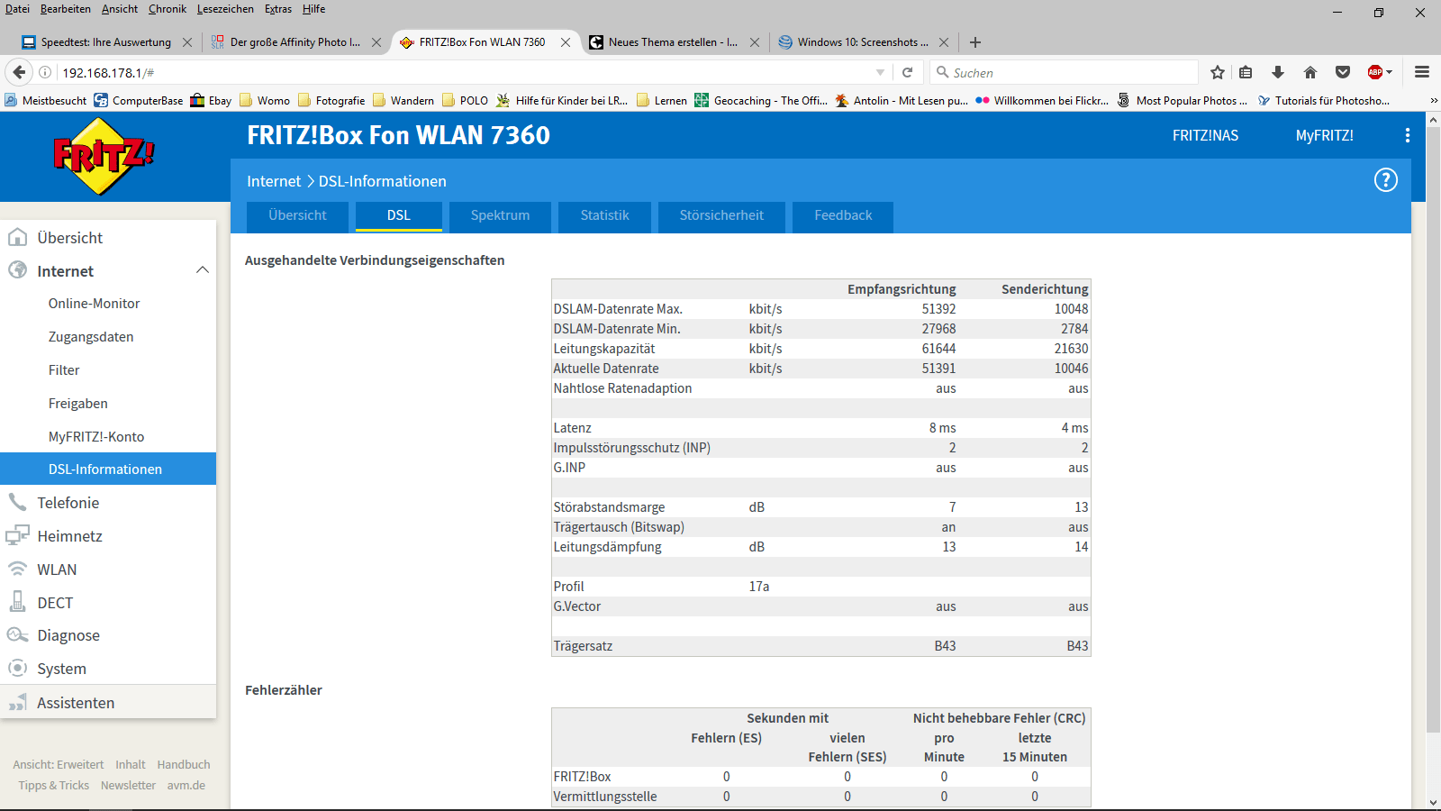
Task: Open a new browser tab
Action: tap(975, 42)
